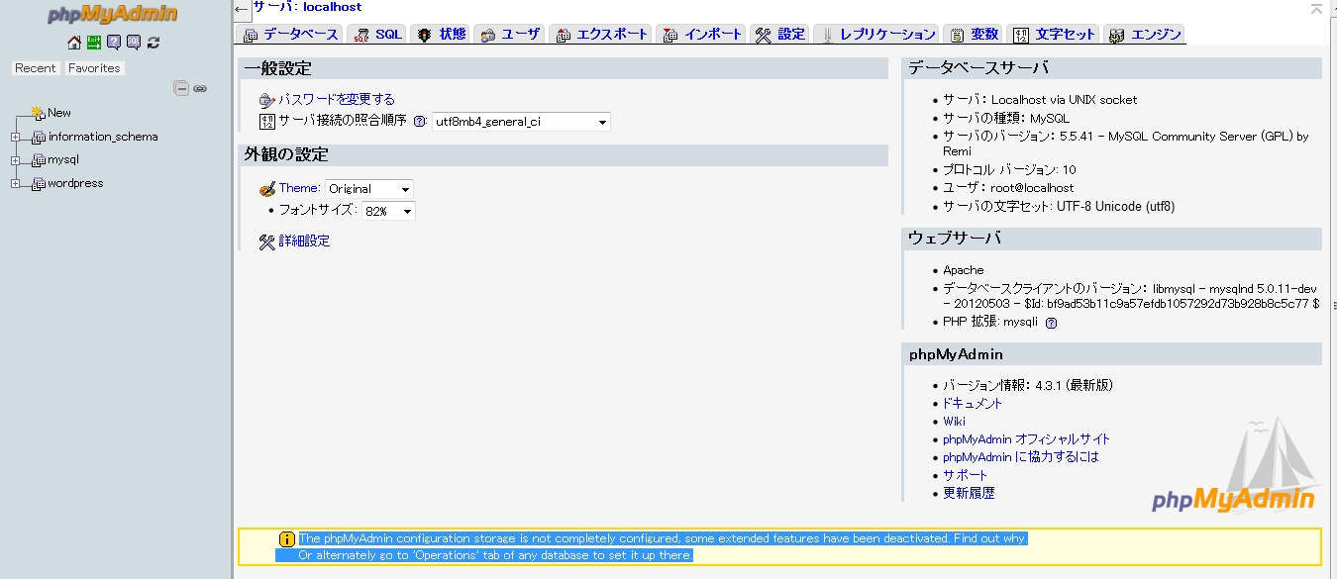Open the ユーザ users tab
Viewport: 1337px width, 579px height.
[510, 35]
